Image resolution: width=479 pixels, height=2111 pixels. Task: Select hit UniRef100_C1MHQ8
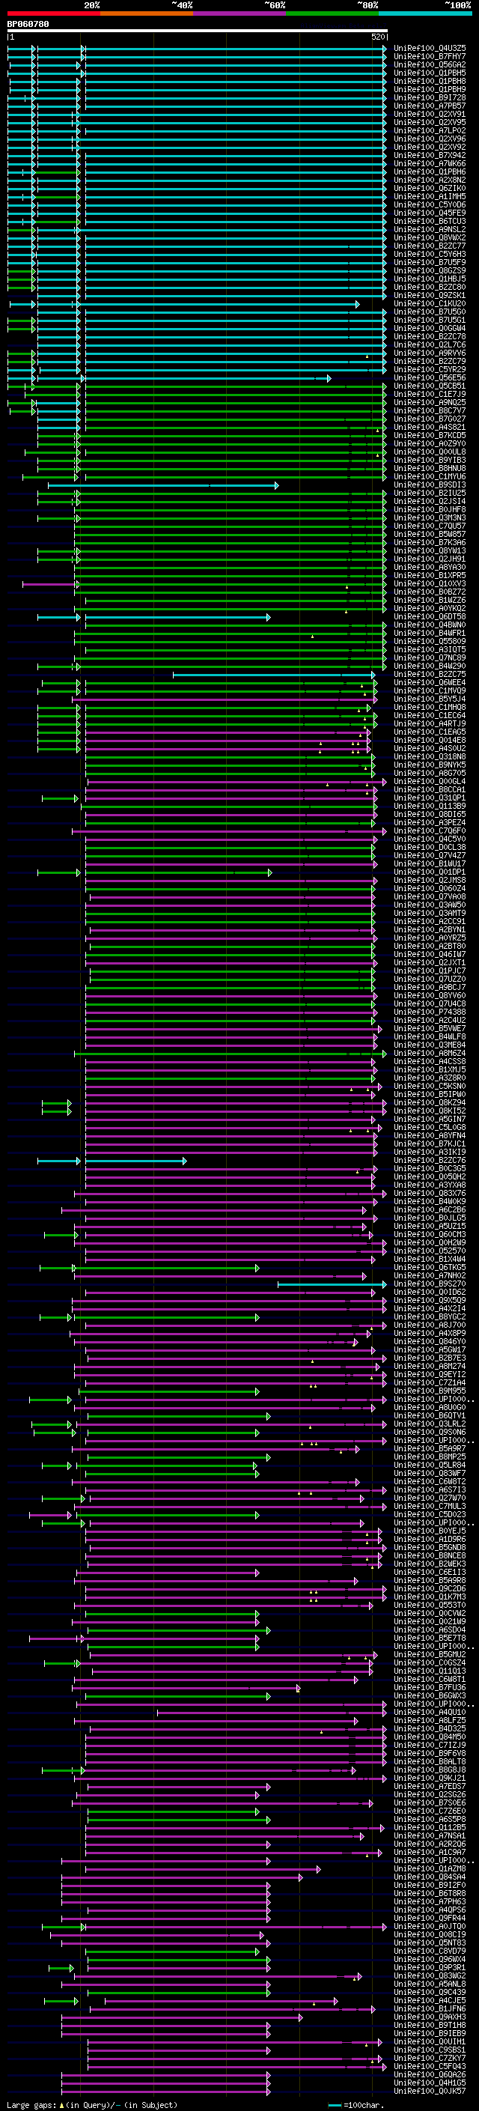pos(430,707)
